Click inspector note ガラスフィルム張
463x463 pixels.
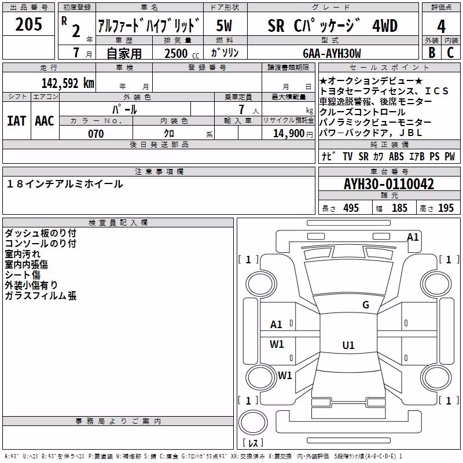pos(41,296)
